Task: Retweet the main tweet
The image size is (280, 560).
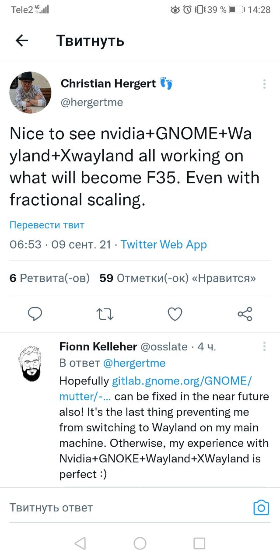Action: click(x=105, y=314)
